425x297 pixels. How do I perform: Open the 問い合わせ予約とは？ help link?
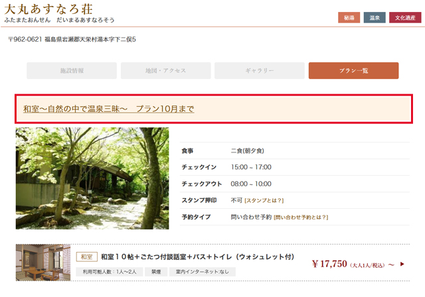pyautogui.click(x=301, y=217)
